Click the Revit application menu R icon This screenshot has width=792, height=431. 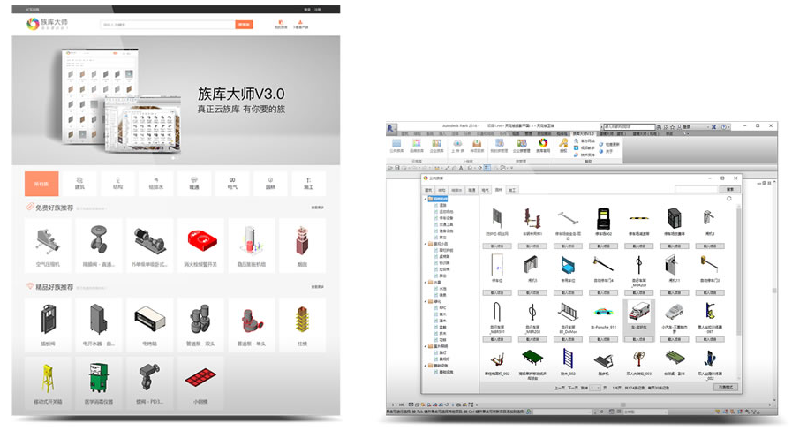[391, 129]
